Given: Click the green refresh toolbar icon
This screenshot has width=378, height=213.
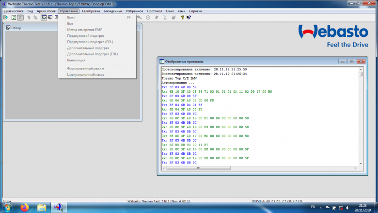Looking at the screenshot, I should tap(14, 17).
